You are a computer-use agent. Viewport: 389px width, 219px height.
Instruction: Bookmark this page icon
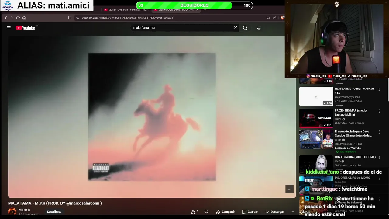click(x=70, y=18)
